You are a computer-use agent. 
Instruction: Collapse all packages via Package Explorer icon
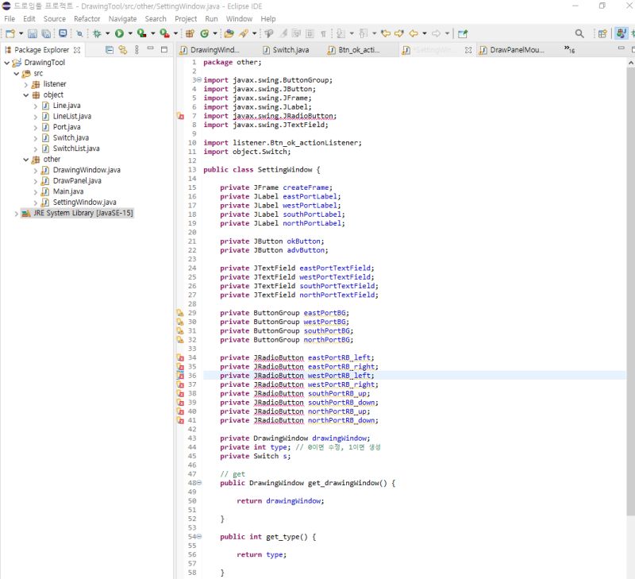pos(110,48)
